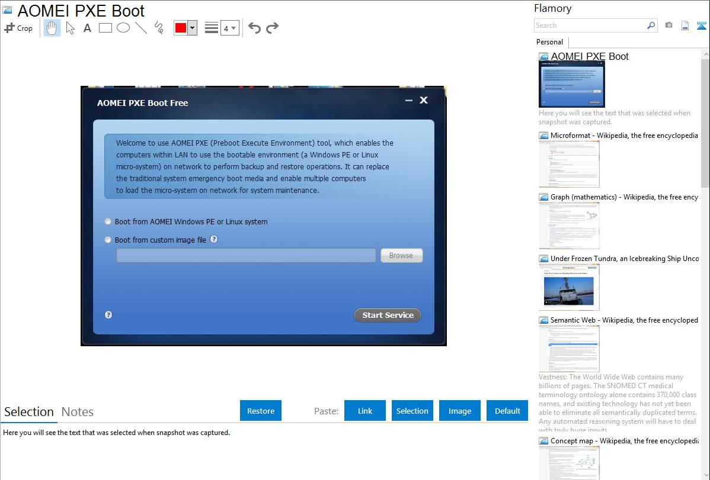Paste as Selection

pos(412,411)
